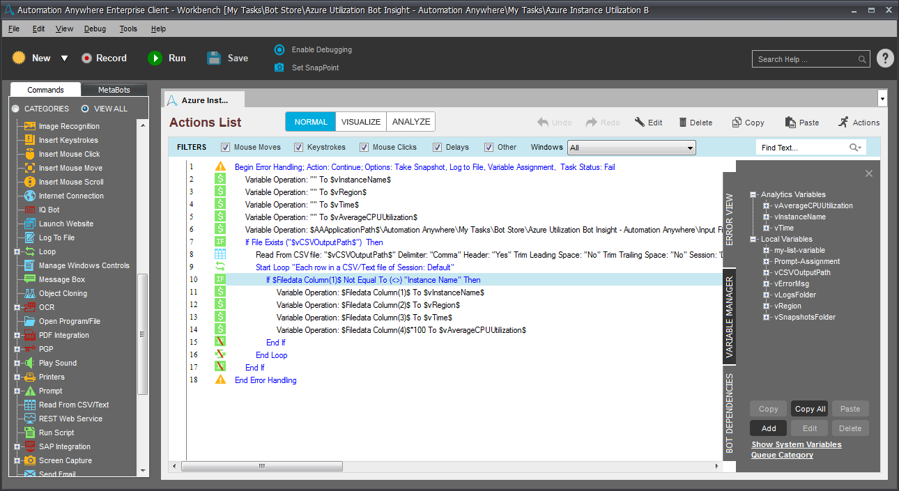This screenshot has height=491, width=899.
Task: Collapse the Analytics Variables tree node
Action: click(x=753, y=195)
